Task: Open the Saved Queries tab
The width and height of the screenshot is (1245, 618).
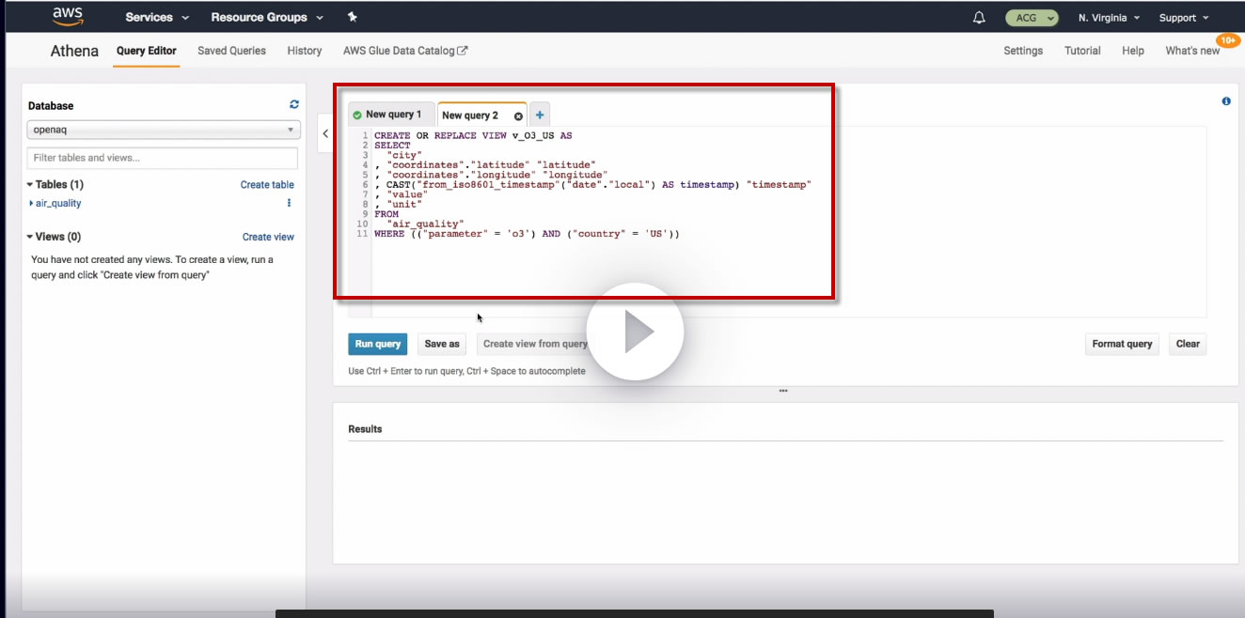Action: click(x=231, y=51)
